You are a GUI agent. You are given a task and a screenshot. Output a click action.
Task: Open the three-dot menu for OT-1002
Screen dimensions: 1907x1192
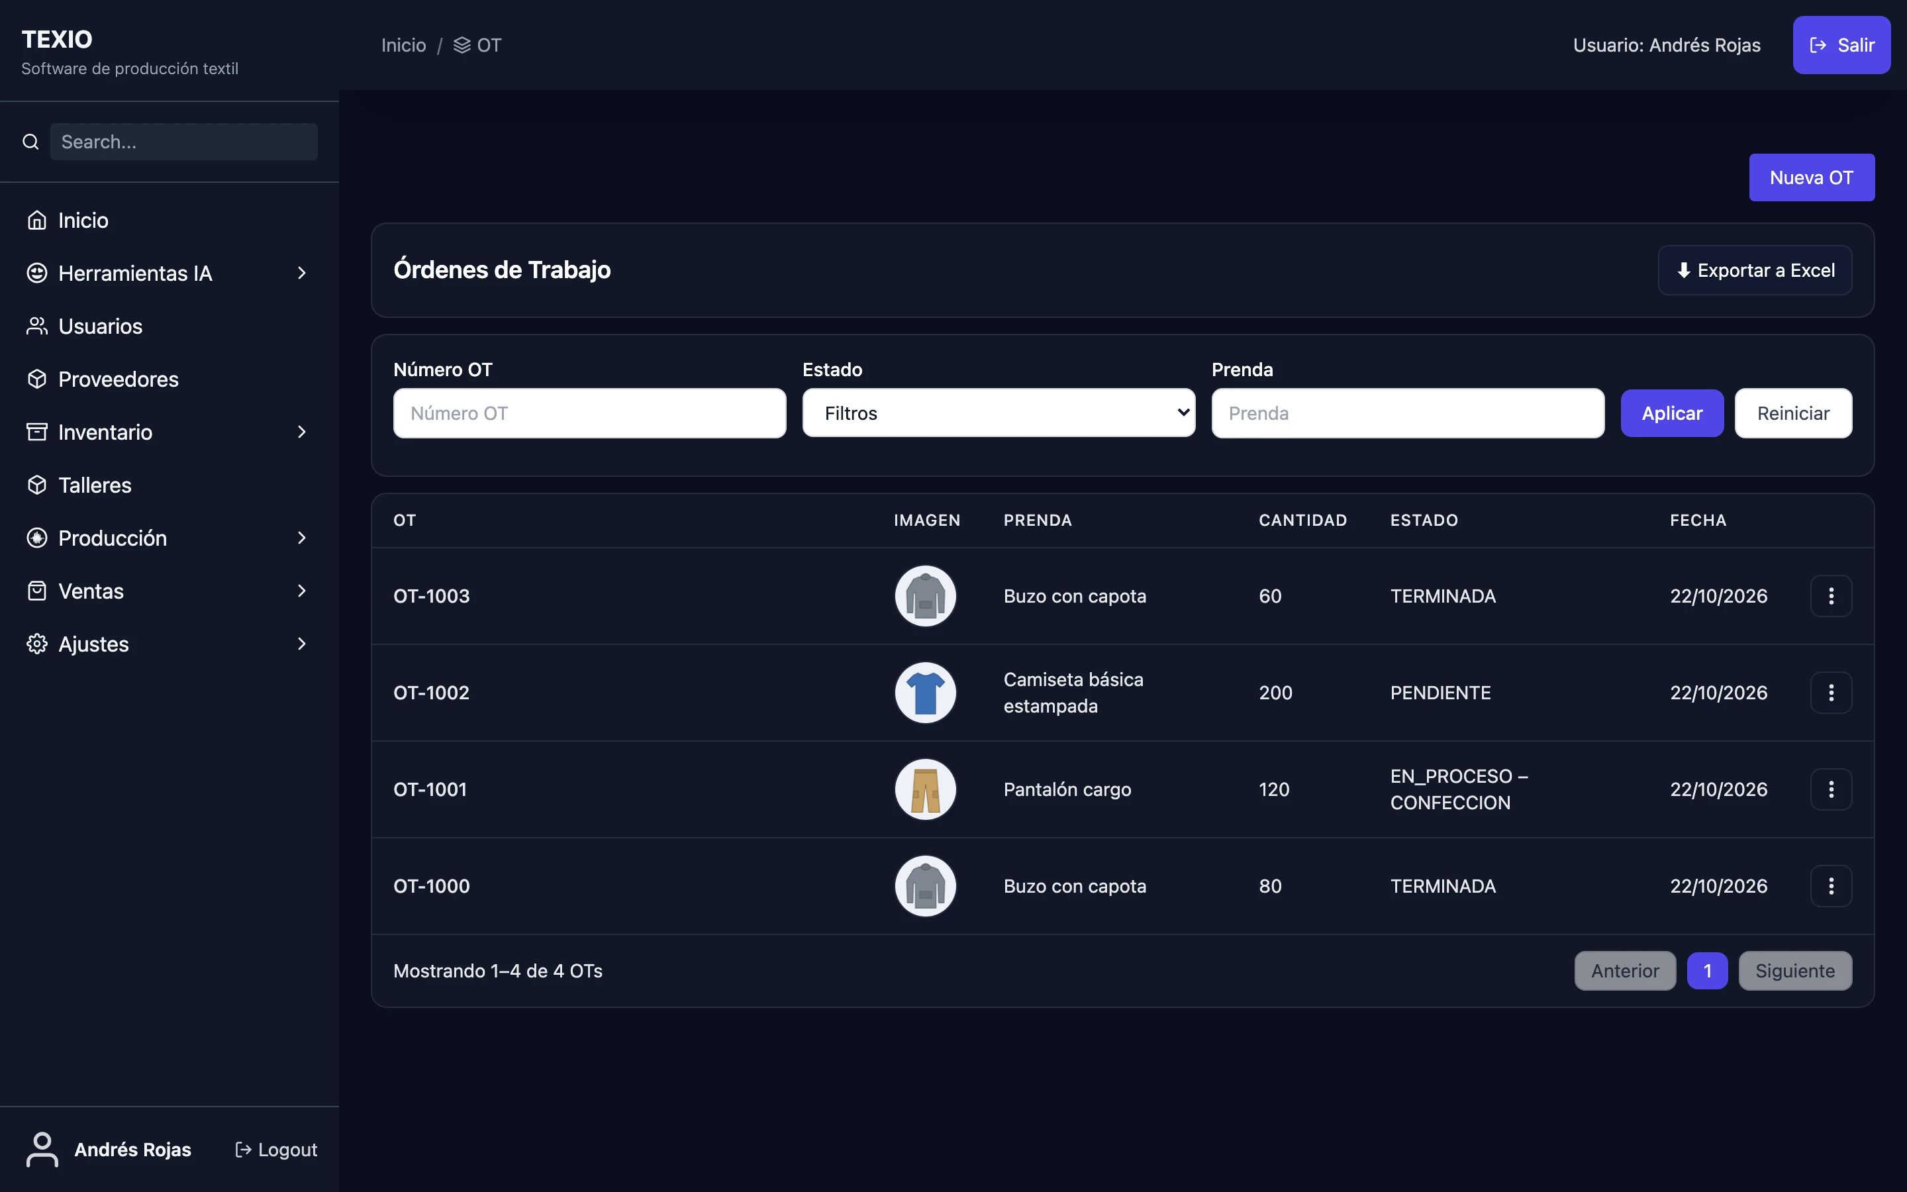1831,693
